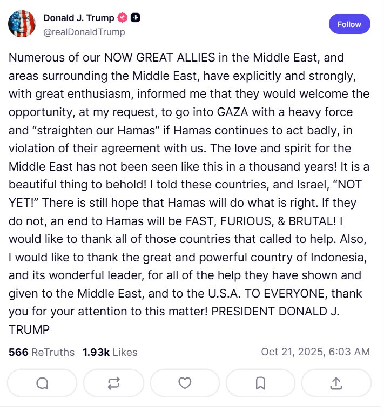Click the Donald J. Trump display name
Viewport: 384px width, 418px height.
[x=79, y=18]
